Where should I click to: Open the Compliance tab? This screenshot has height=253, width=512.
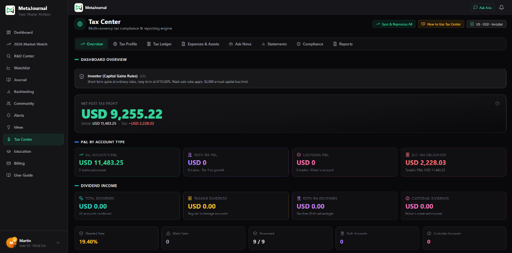coord(310,44)
